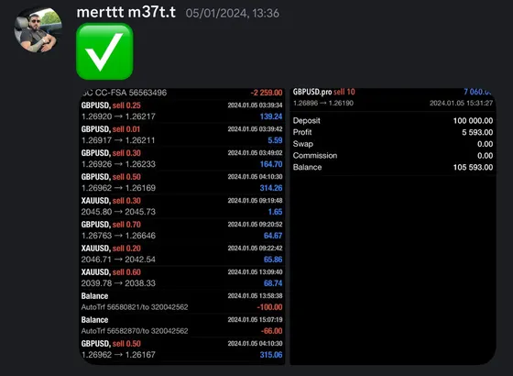The width and height of the screenshot is (513, 376).
Task: Select the XAUUSD sell 0.60 trade row
Action: [x=182, y=278]
